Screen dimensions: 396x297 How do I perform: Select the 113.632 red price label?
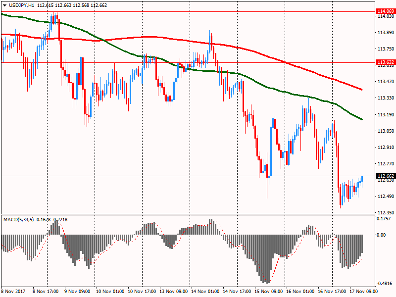[x=386, y=62]
